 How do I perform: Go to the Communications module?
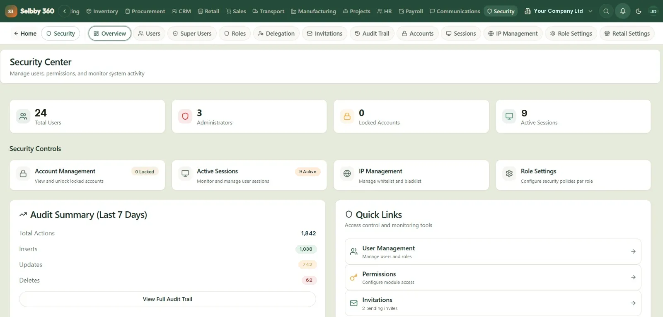click(x=455, y=11)
